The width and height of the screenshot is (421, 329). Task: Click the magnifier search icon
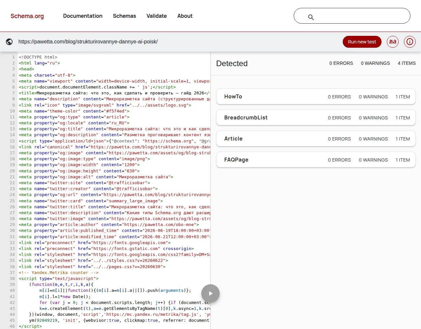click(311, 17)
